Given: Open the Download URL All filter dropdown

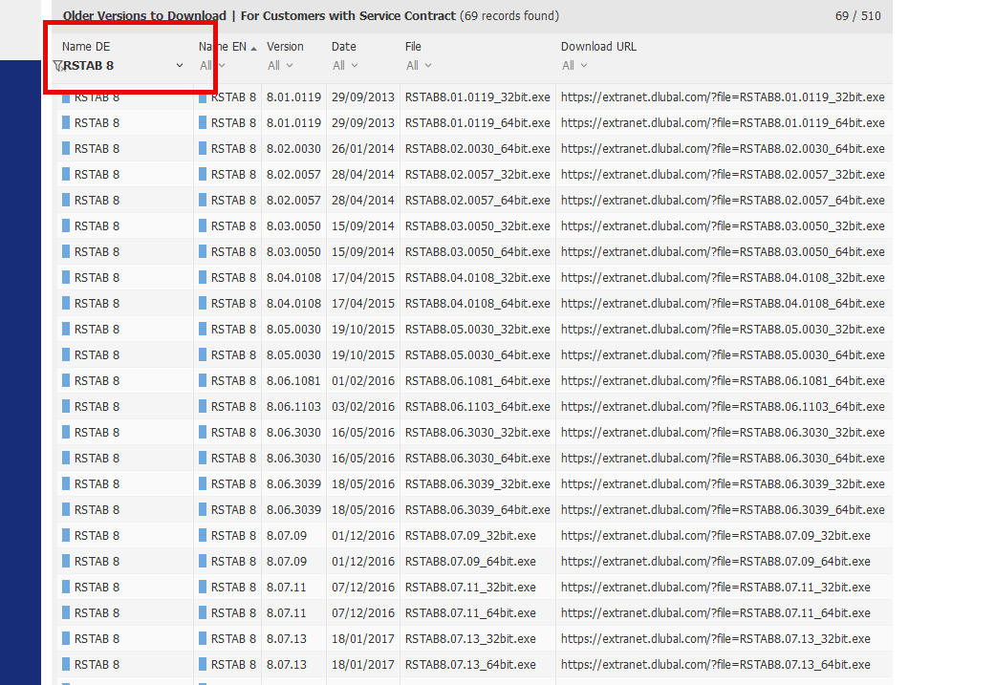Looking at the screenshot, I should [x=574, y=65].
